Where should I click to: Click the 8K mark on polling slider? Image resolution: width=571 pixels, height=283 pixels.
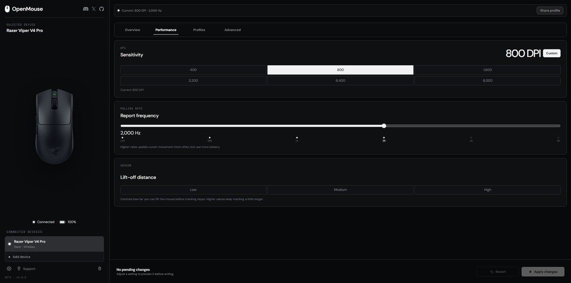point(559,139)
